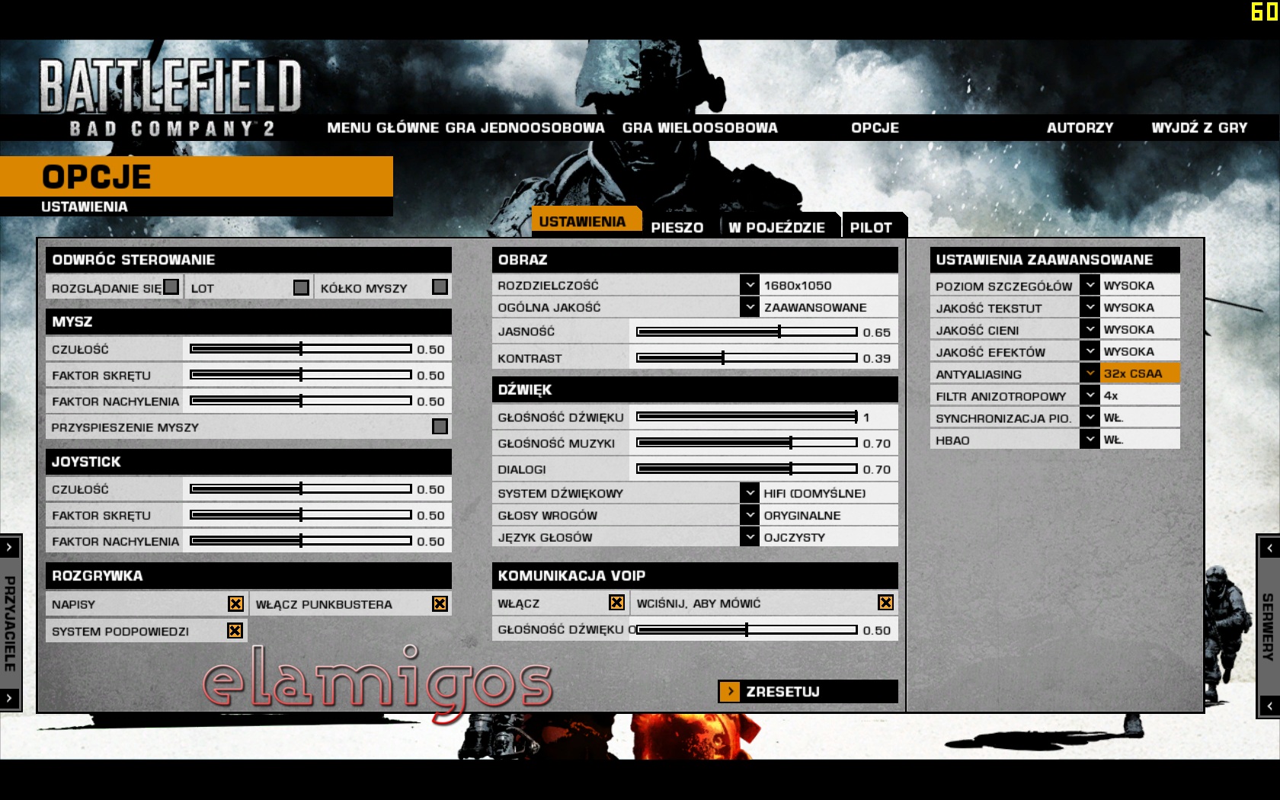Open the System dźwiękowy dropdown
1280x800 pixels.
click(x=749, y=493)
